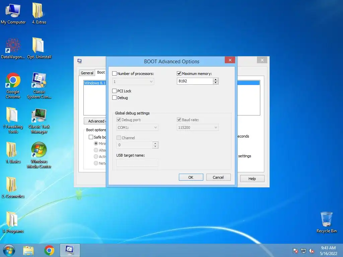Toggle the Baud rate checkbox
This screenshot has width=343, height=257.
[179, 120]
